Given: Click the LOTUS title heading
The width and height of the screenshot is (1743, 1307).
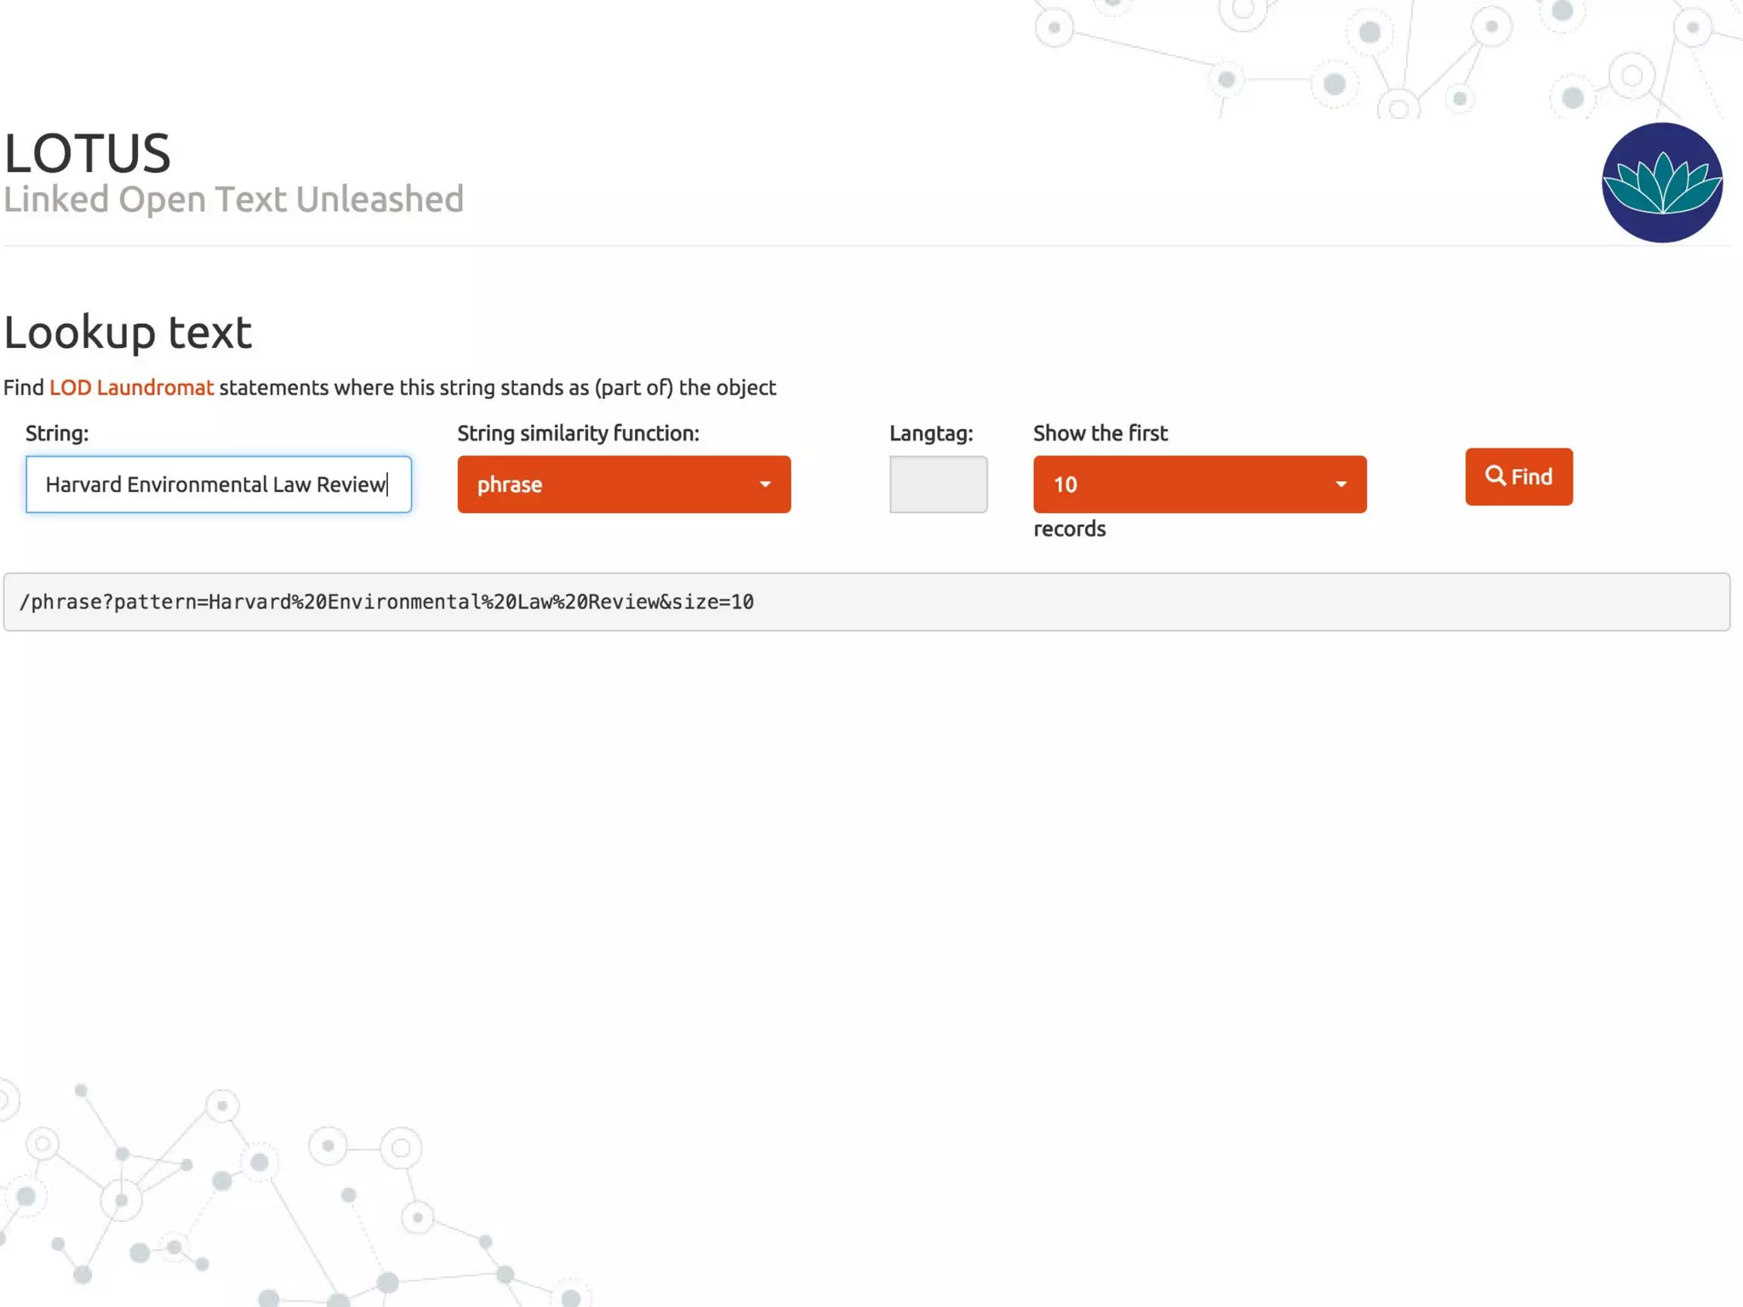Looking at the screenshot, I should [x=88, y=154].
